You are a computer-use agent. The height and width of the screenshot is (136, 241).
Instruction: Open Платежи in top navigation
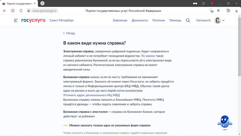159,20
